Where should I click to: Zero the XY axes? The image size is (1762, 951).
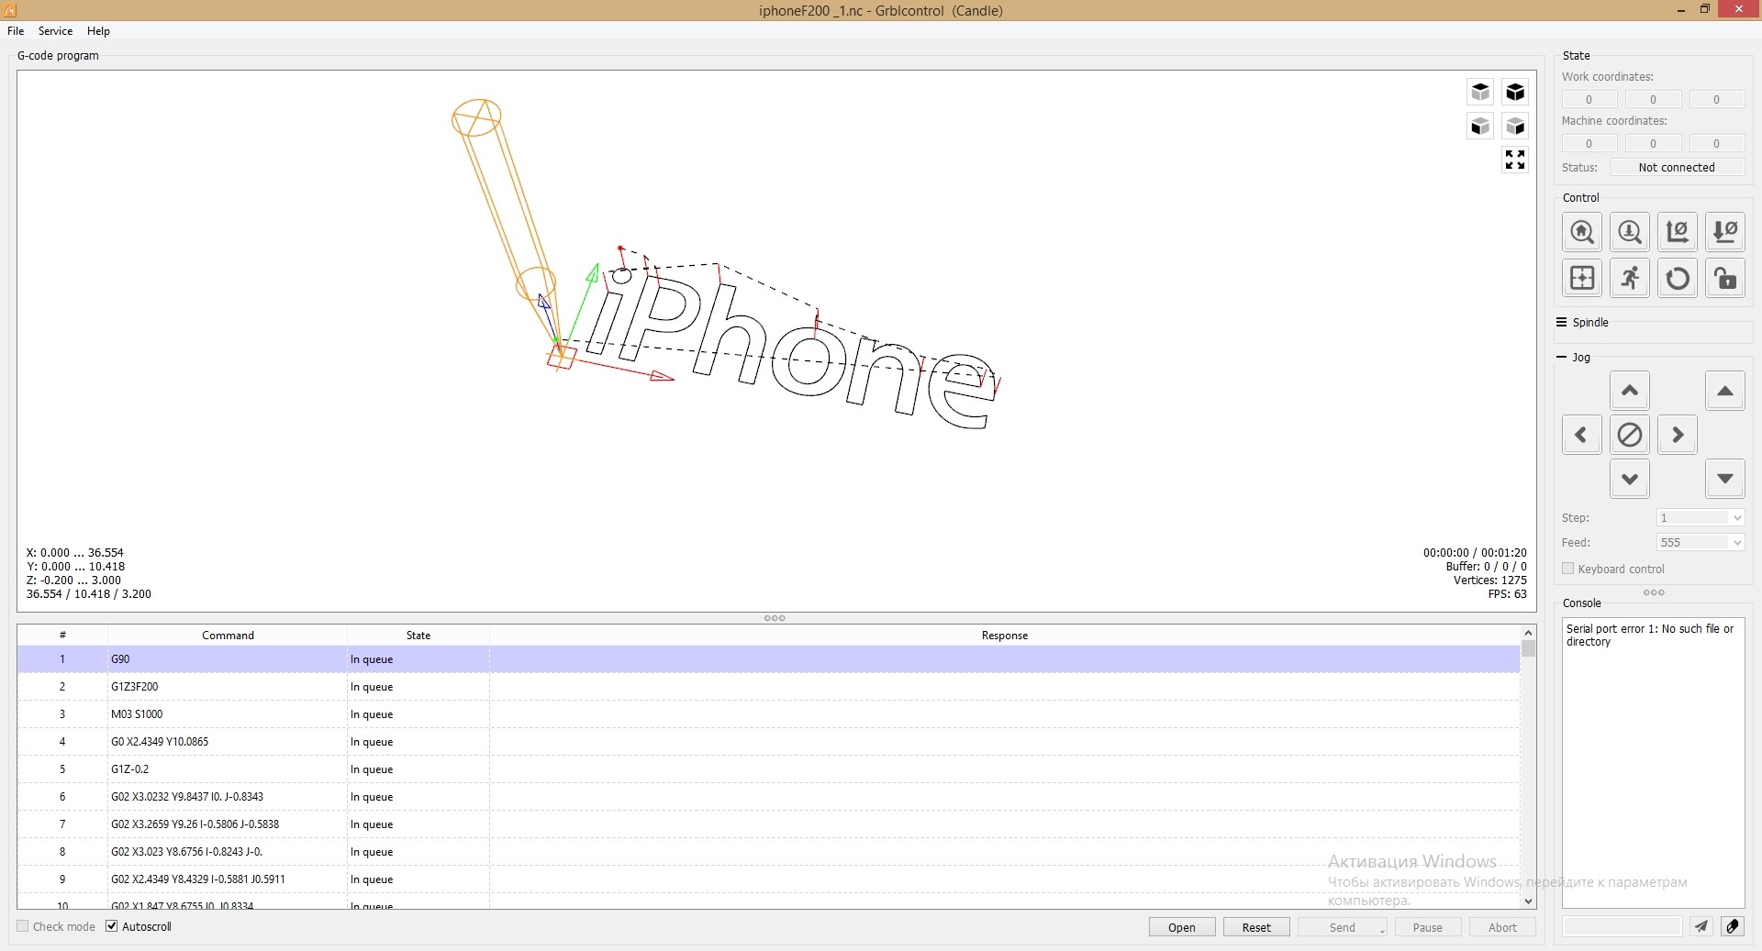point(1678,232)
